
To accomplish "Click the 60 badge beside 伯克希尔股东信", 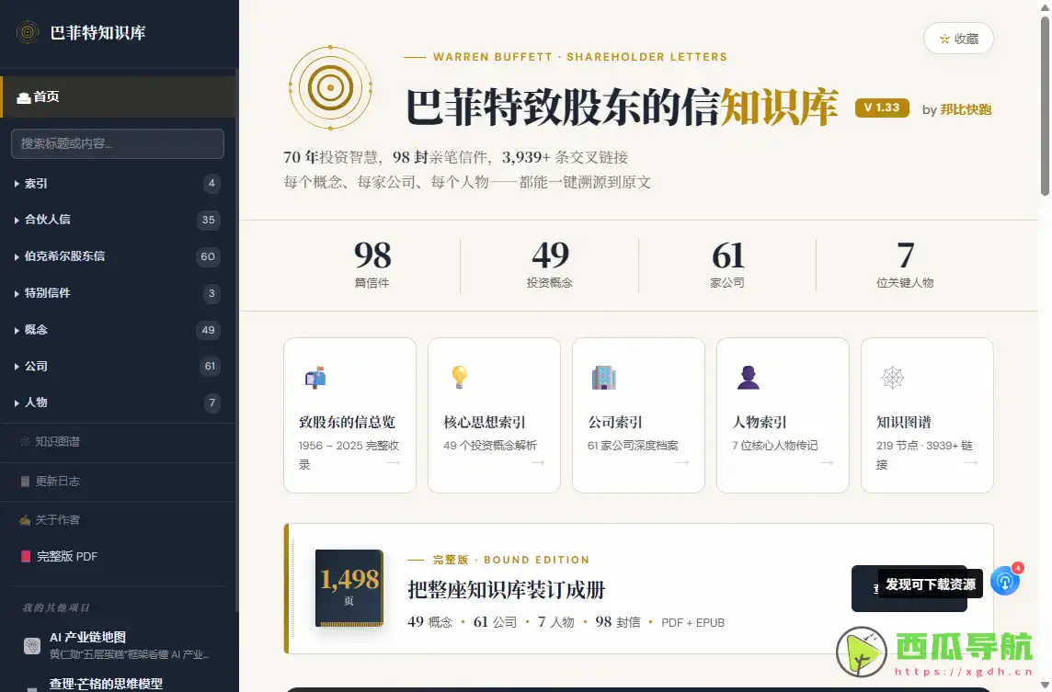I will coord(208,256).
